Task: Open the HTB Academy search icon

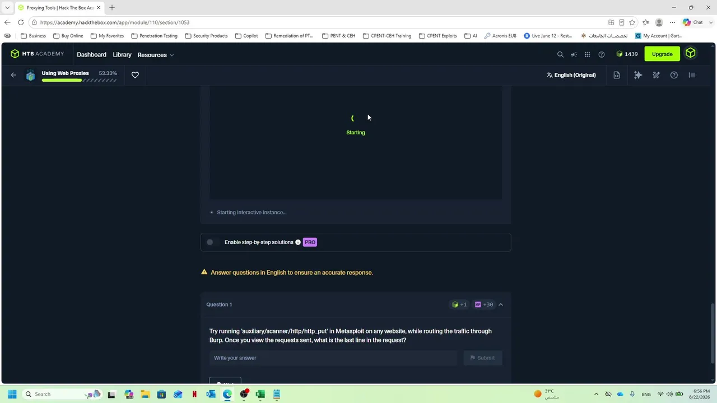Action: (560, 54)
